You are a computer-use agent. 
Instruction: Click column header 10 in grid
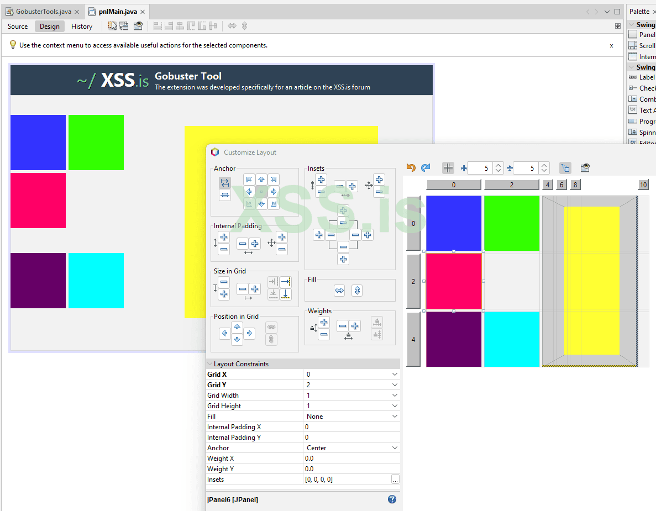point(643,185)
